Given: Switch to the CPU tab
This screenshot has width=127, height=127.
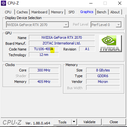Looking at the screenshot, I should [x=8, y=12].
